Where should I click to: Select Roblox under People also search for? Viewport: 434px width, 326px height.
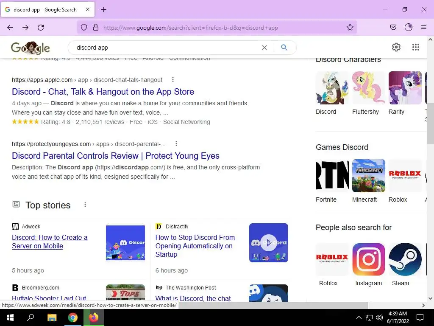click(x=332, y=259)
